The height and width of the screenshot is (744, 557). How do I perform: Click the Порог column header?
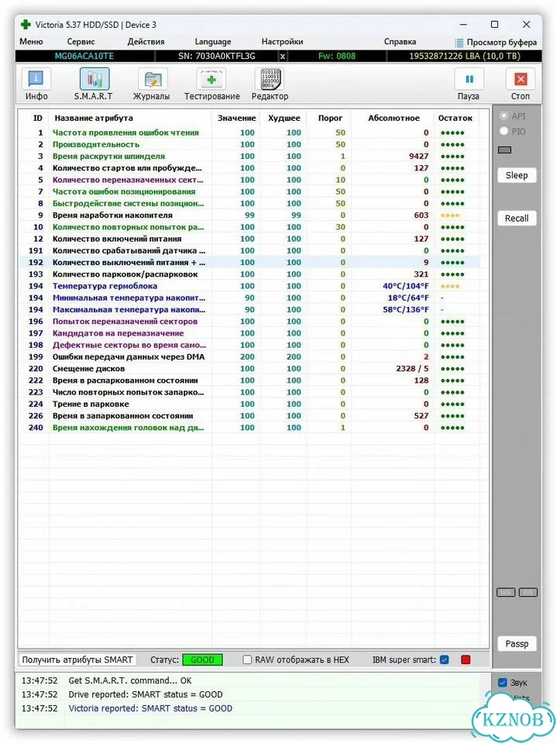click(330, 118)
